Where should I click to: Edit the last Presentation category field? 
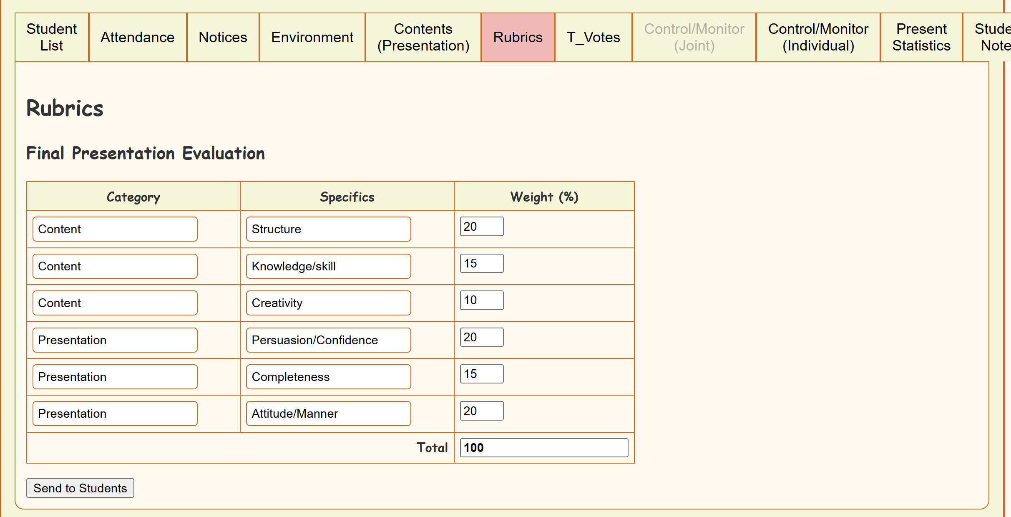point(115,414)
